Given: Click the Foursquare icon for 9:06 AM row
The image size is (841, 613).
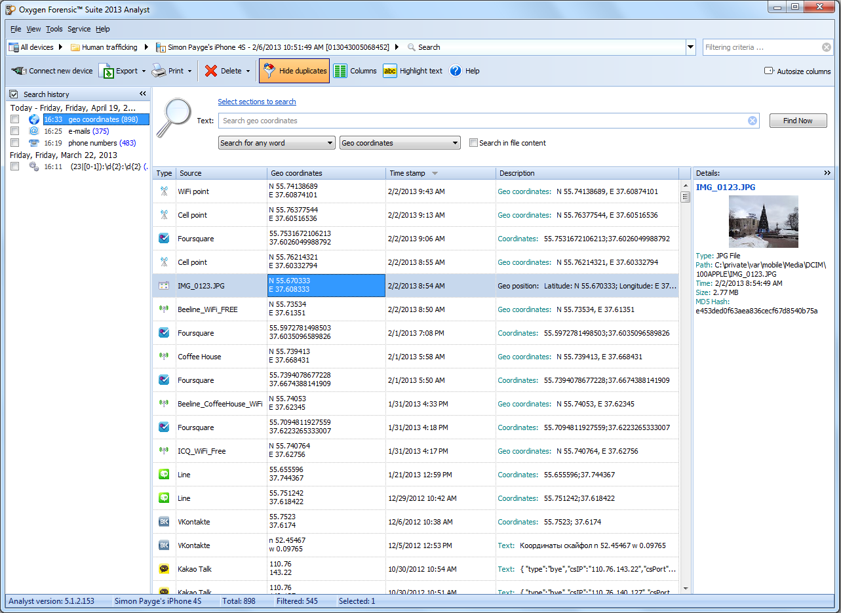Looking at the screenshot, I should pyautogui.click(x=164, y=239).
